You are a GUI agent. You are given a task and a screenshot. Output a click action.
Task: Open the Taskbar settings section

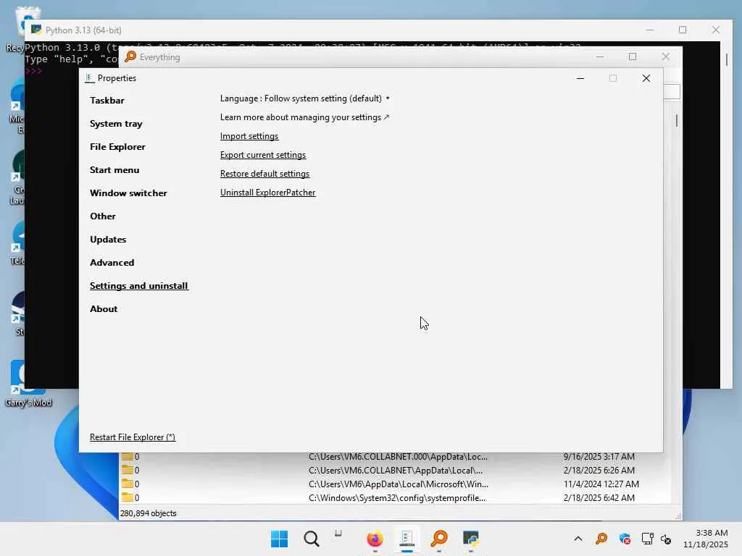pos(107,100)
